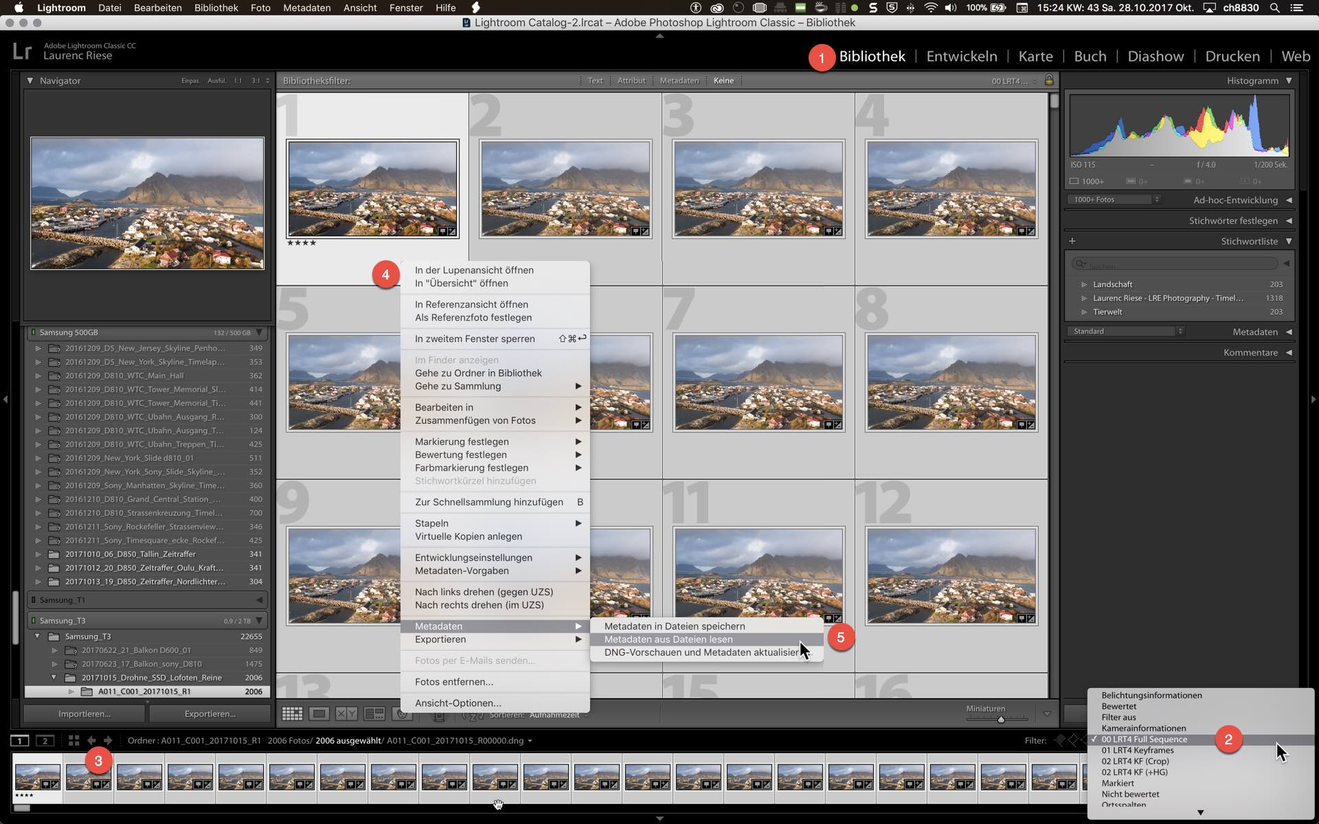
Task: Collapse right panel with edge arrow
Action: point(1314,399)
